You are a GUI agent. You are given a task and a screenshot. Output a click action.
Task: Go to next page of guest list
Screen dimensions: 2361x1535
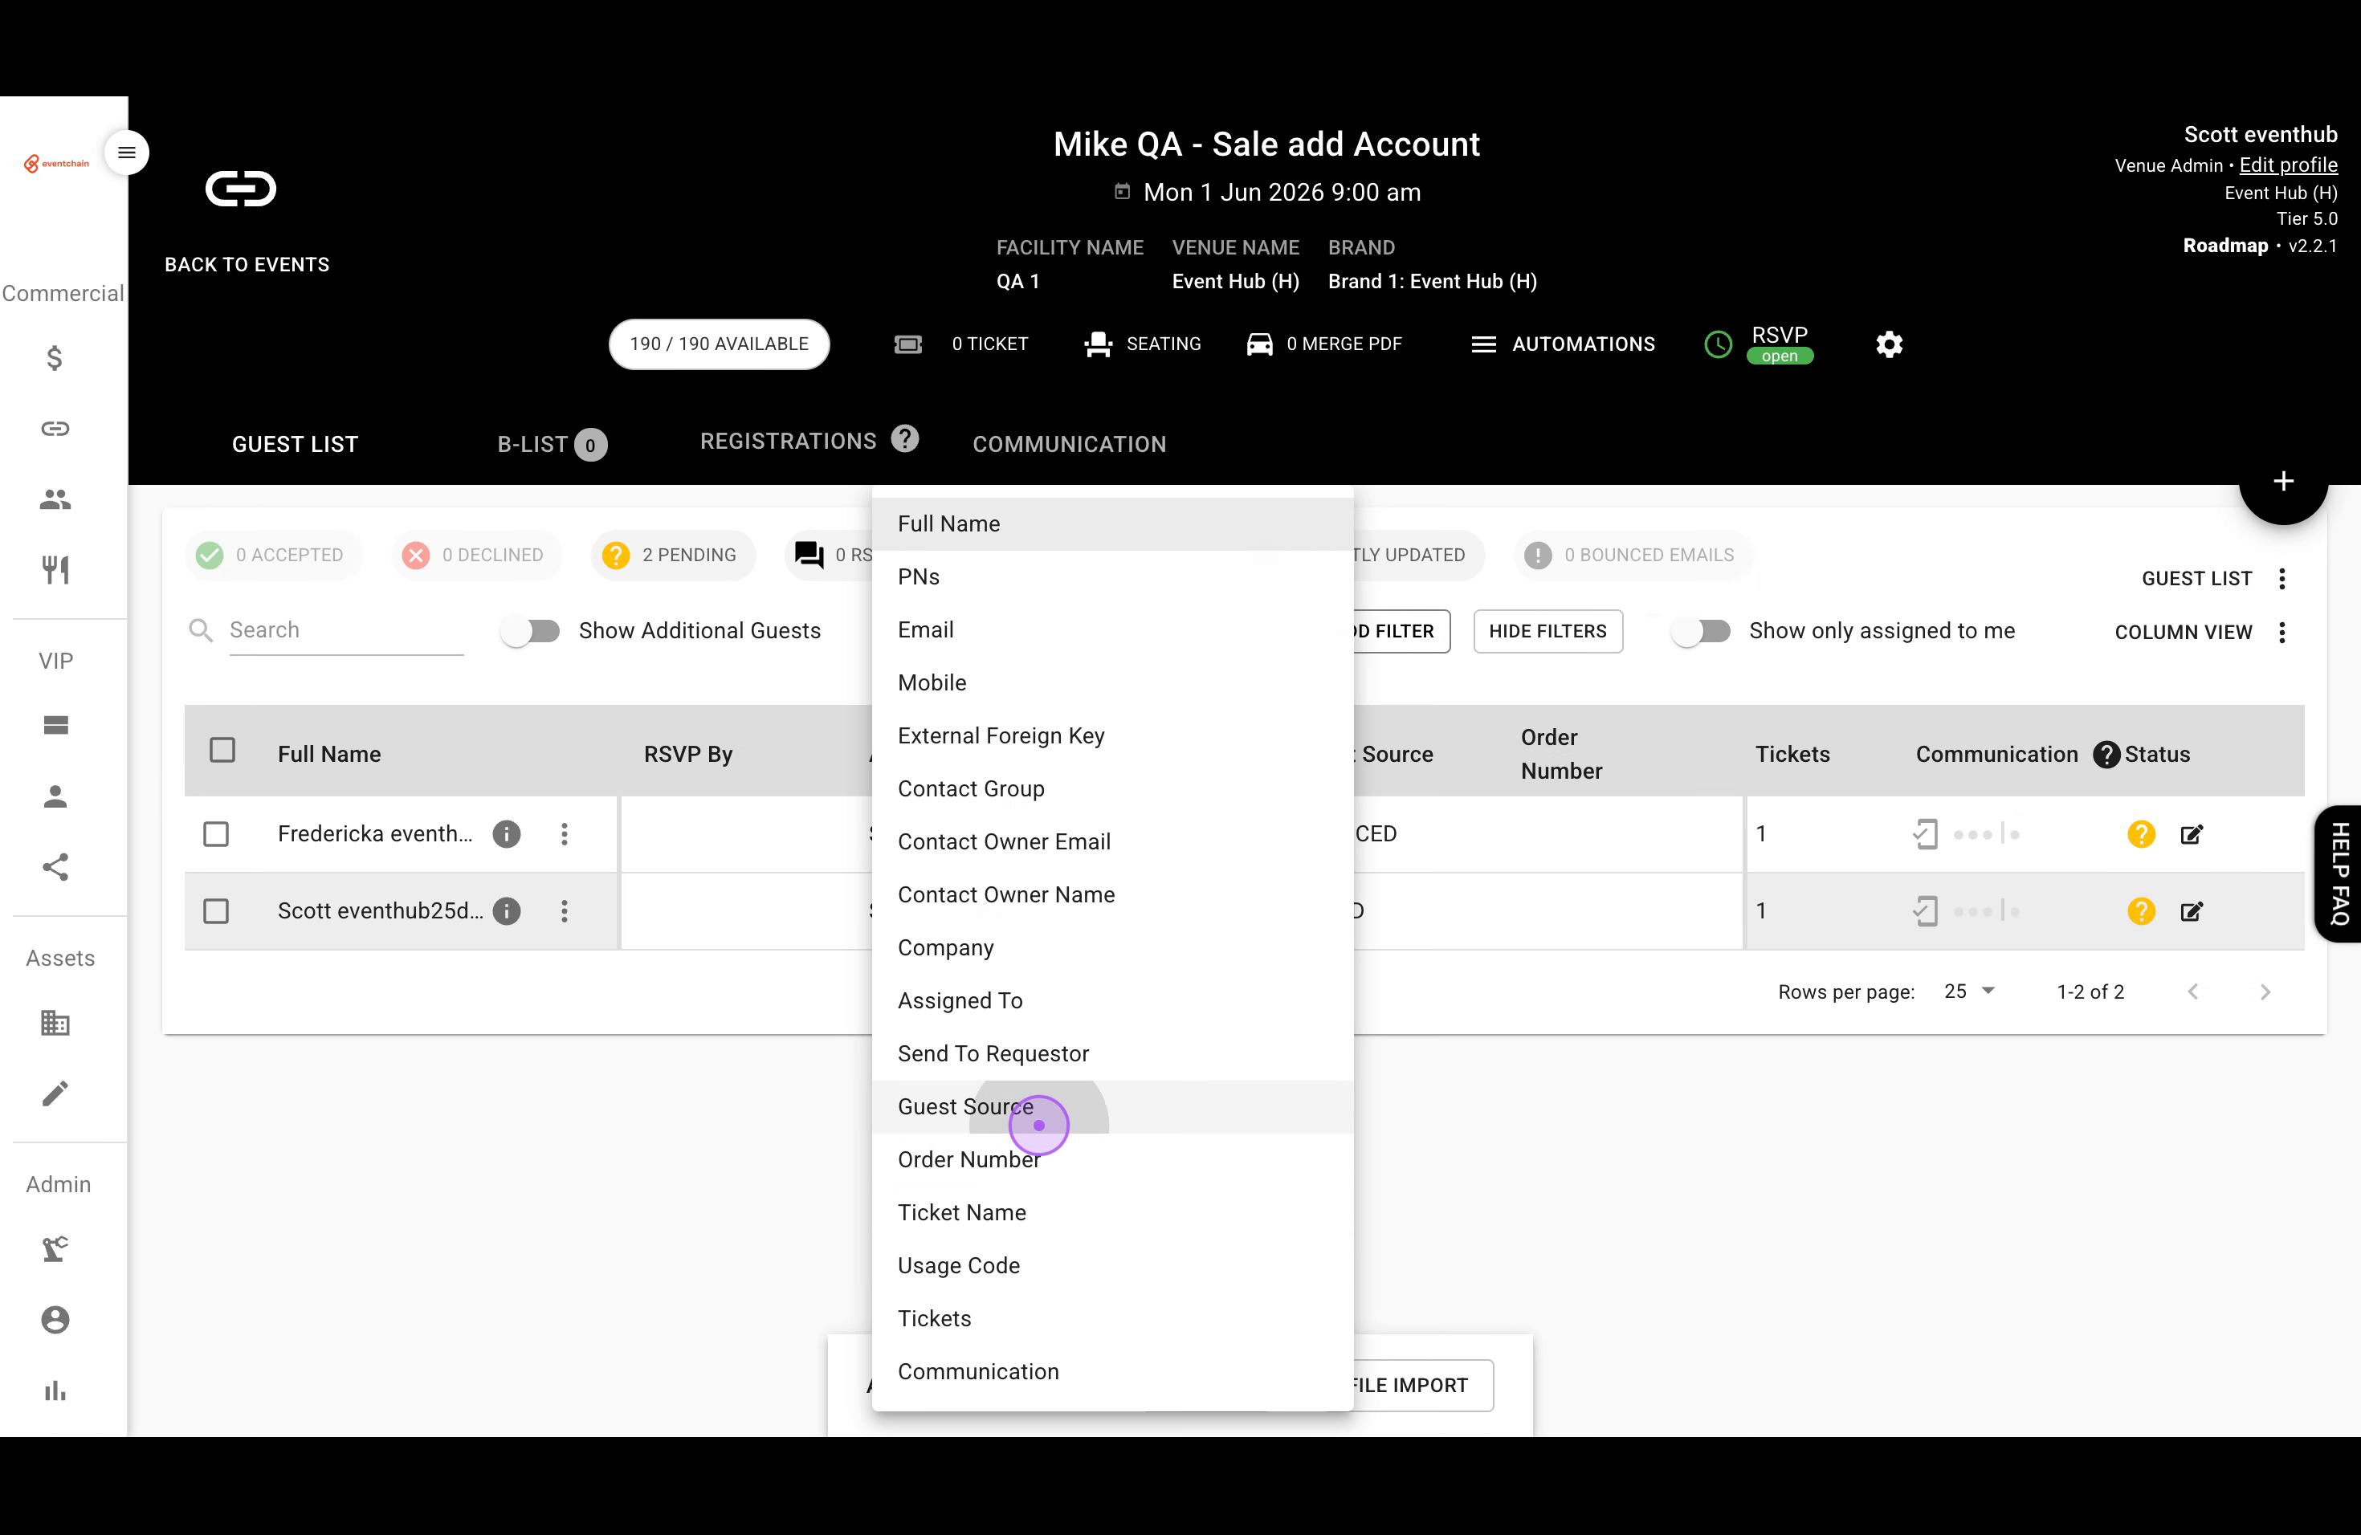(2265, 991)
